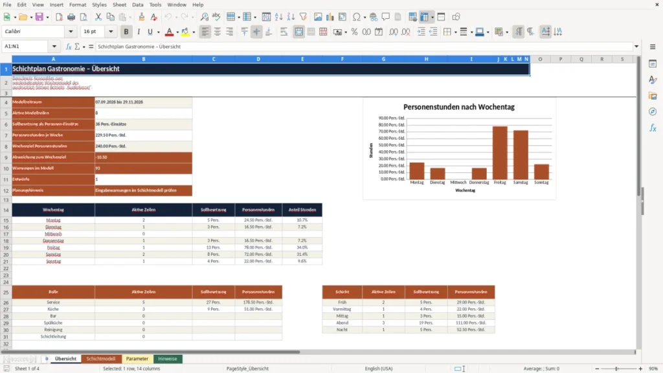Run the Spelling check icon

click(216, 17)
